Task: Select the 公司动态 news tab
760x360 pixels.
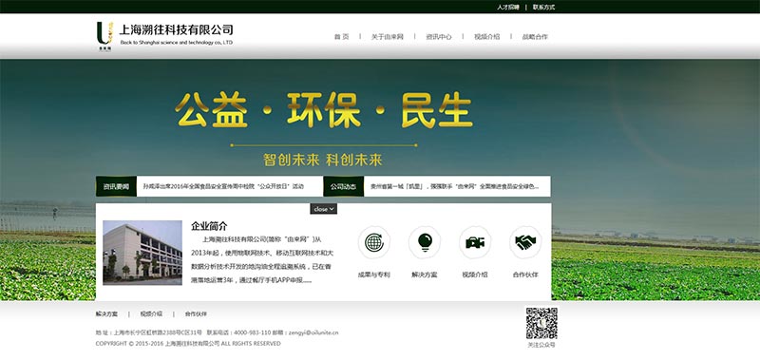Action: coord(343,186)
